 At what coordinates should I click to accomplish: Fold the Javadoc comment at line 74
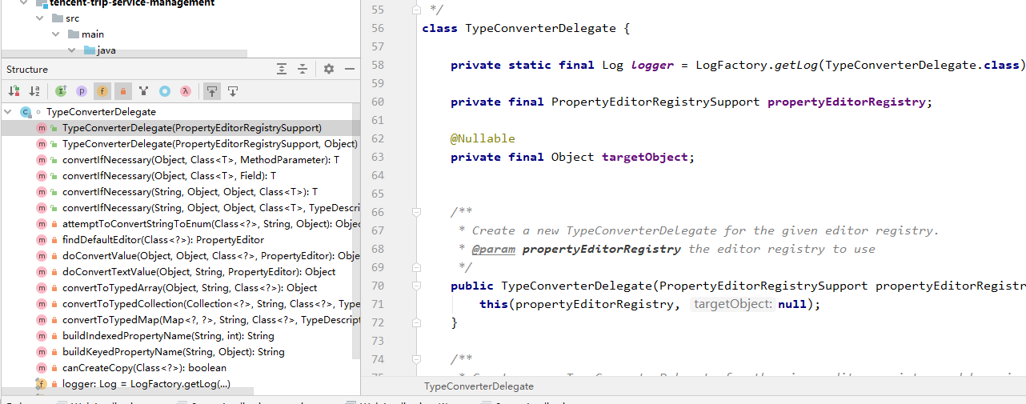click(x=416, y=359)
